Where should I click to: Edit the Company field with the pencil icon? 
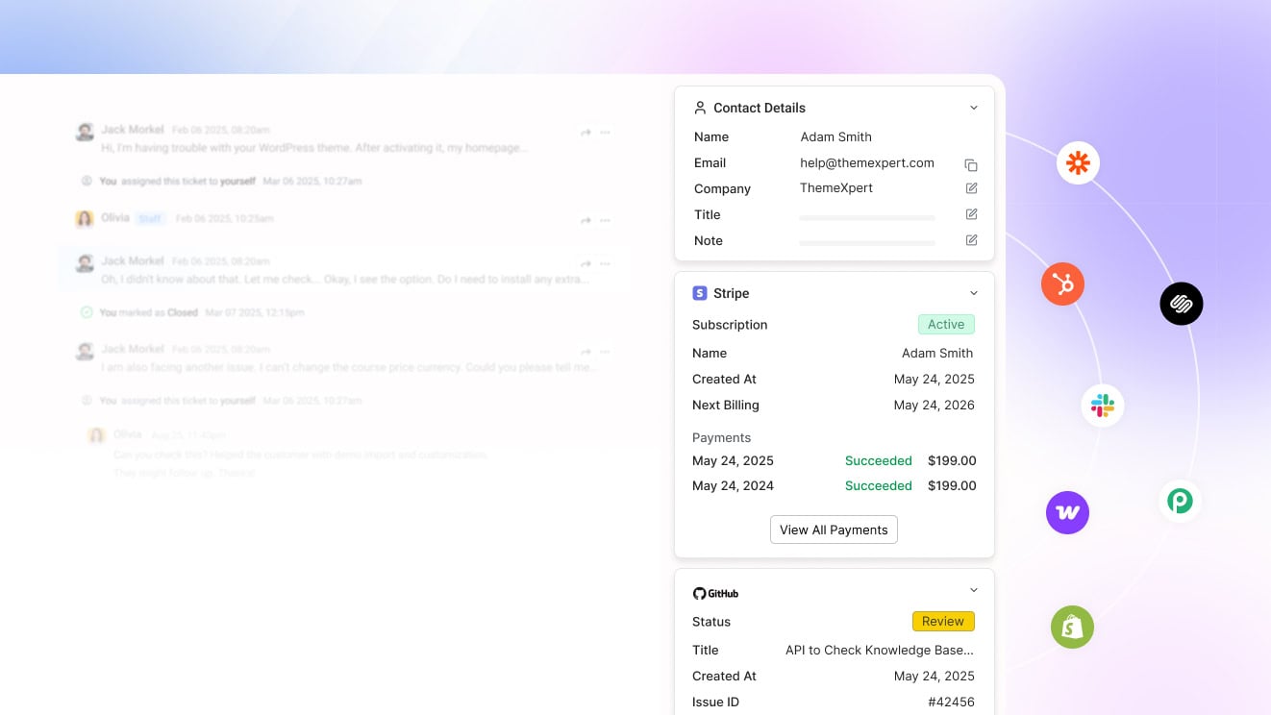971,188
